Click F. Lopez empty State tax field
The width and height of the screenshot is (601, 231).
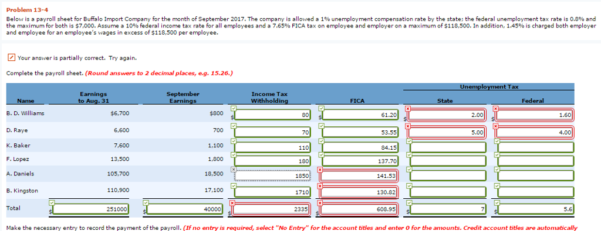(x=448, y=161)
